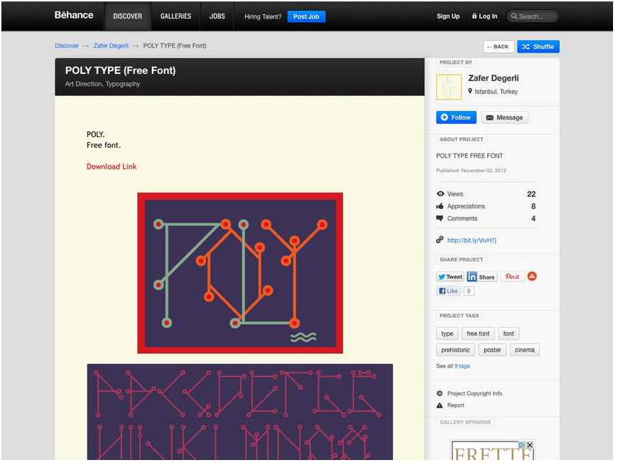Click the Tweet button

(x=450, y=277)
